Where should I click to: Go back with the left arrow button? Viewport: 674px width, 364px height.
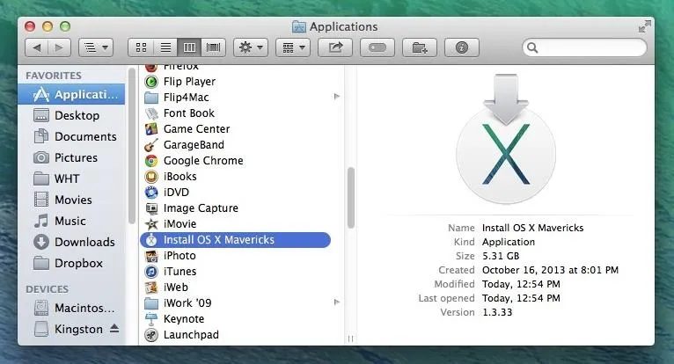click(37, 47)
